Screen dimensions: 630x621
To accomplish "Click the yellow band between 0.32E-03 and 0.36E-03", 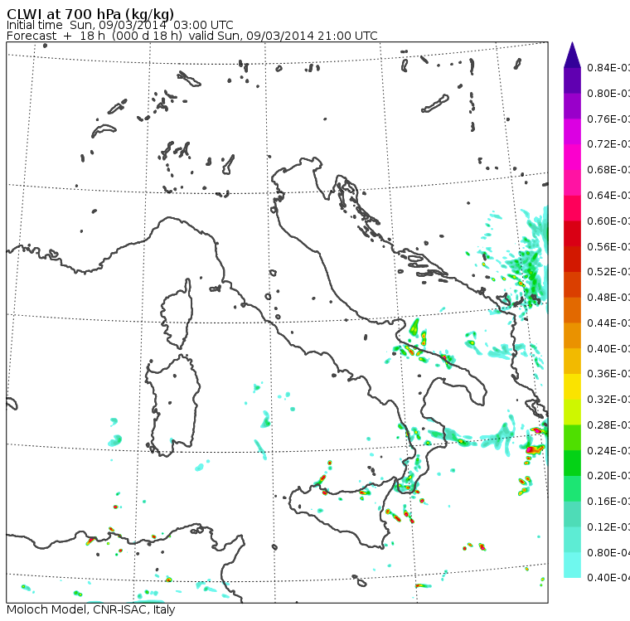I will click(x=572, y=387).
